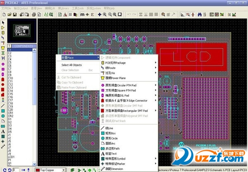The width and height of the screenshot is (248, 172).
Task: Click the Open folder icon in top toolbar
Action: [10, 14]
